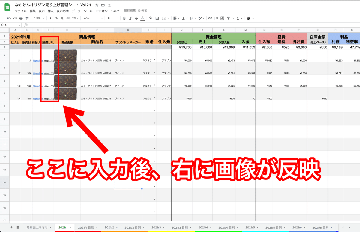
Task: Open the 最終編集: 13 分前 history link
Action: click(x=136, y=11)
